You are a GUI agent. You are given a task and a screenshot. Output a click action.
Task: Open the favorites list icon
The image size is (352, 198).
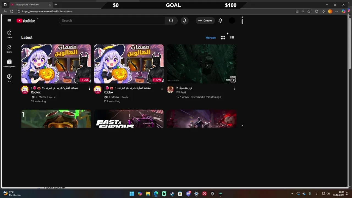(324, 11)
